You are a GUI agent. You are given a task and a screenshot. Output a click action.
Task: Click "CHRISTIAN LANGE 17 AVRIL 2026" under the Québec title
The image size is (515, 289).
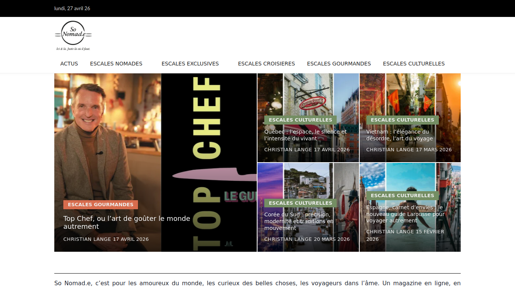pos(307,150)
